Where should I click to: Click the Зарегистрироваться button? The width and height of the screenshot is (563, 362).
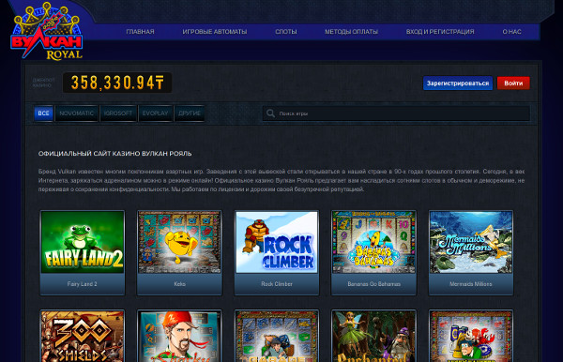pos(458,83)
